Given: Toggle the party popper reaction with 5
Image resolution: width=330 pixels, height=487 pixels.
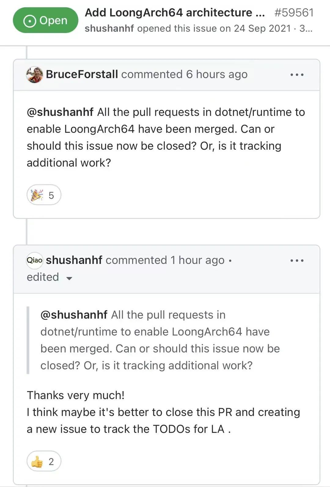Looking at the screenshot, I should coord(44,195).
